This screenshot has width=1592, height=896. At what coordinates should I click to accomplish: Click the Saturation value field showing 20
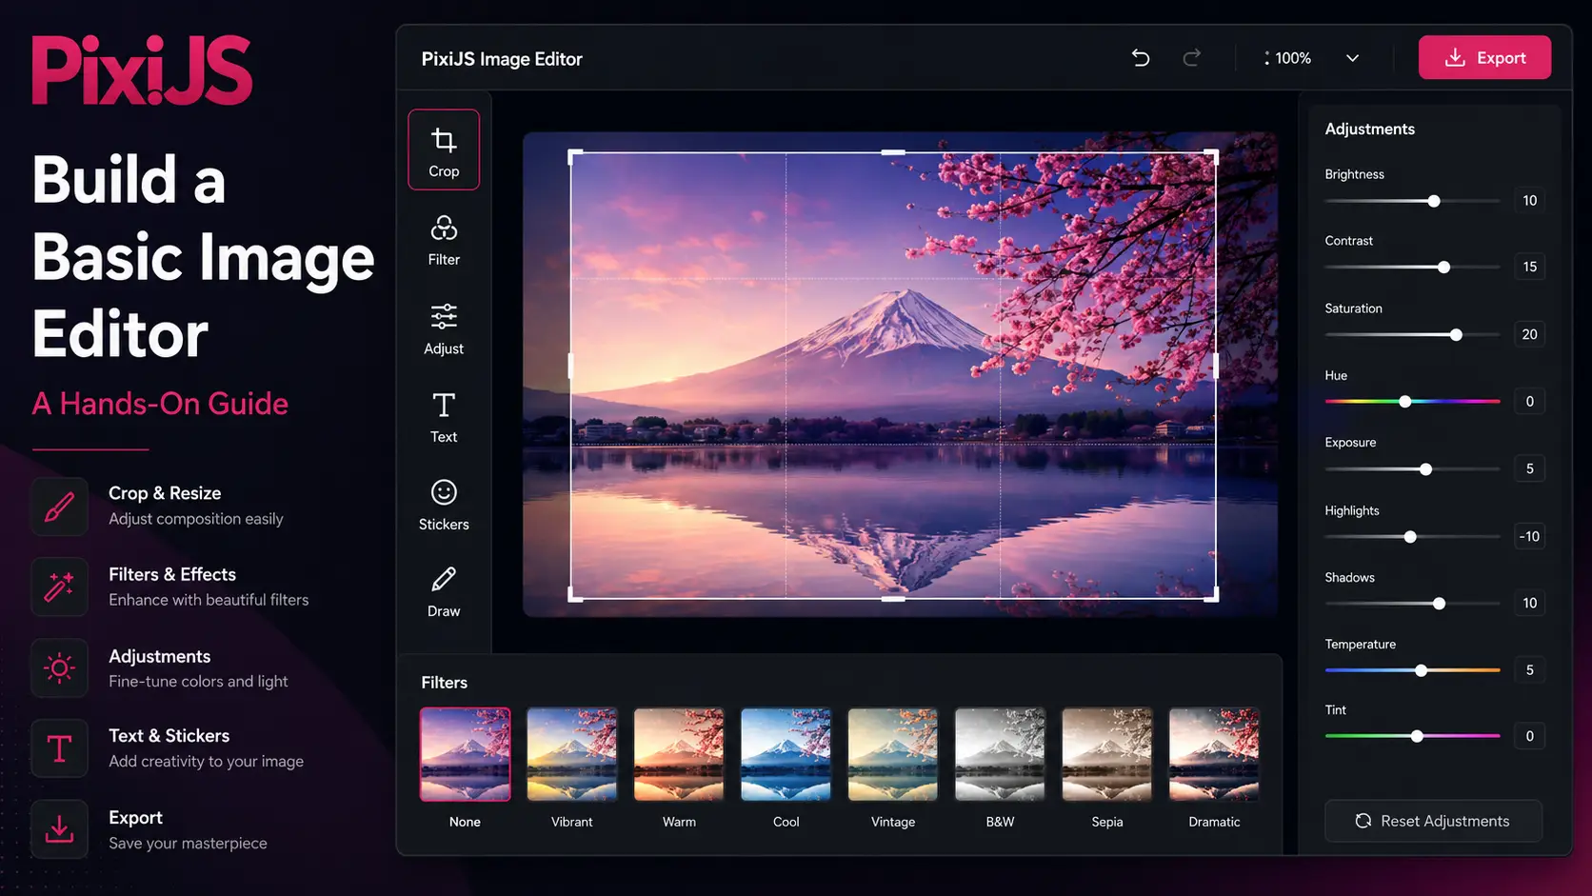(x=1529, y=334)
